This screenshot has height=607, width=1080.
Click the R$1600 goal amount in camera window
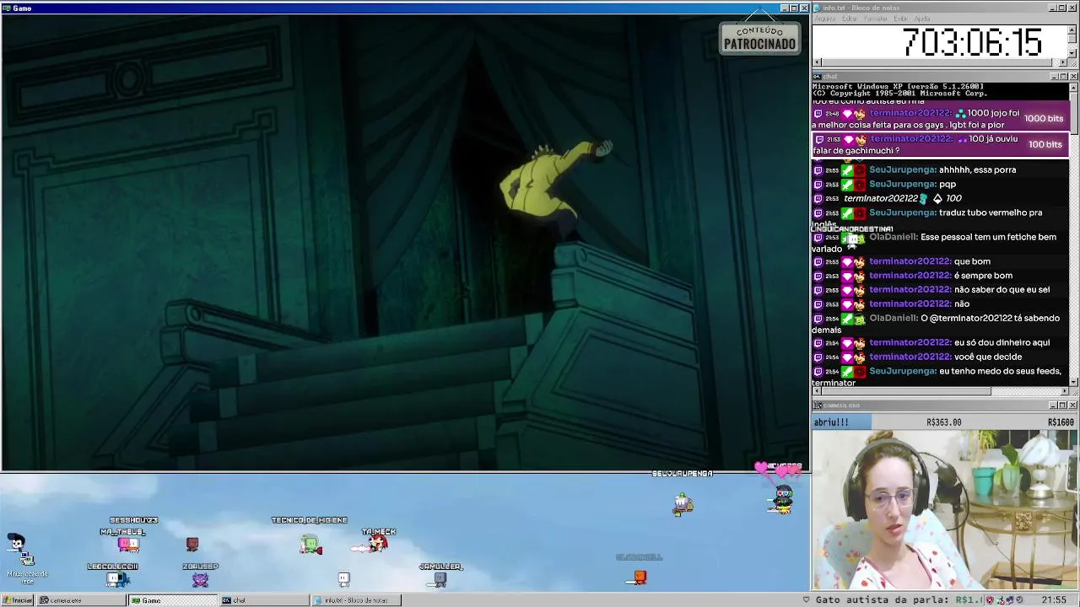tap(1061, 422)
